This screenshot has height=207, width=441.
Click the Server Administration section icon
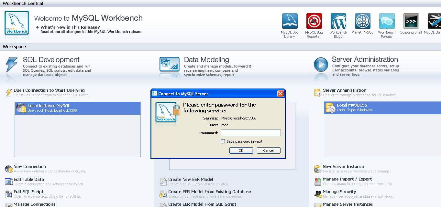pyautogui.click(x=318, y=93)
